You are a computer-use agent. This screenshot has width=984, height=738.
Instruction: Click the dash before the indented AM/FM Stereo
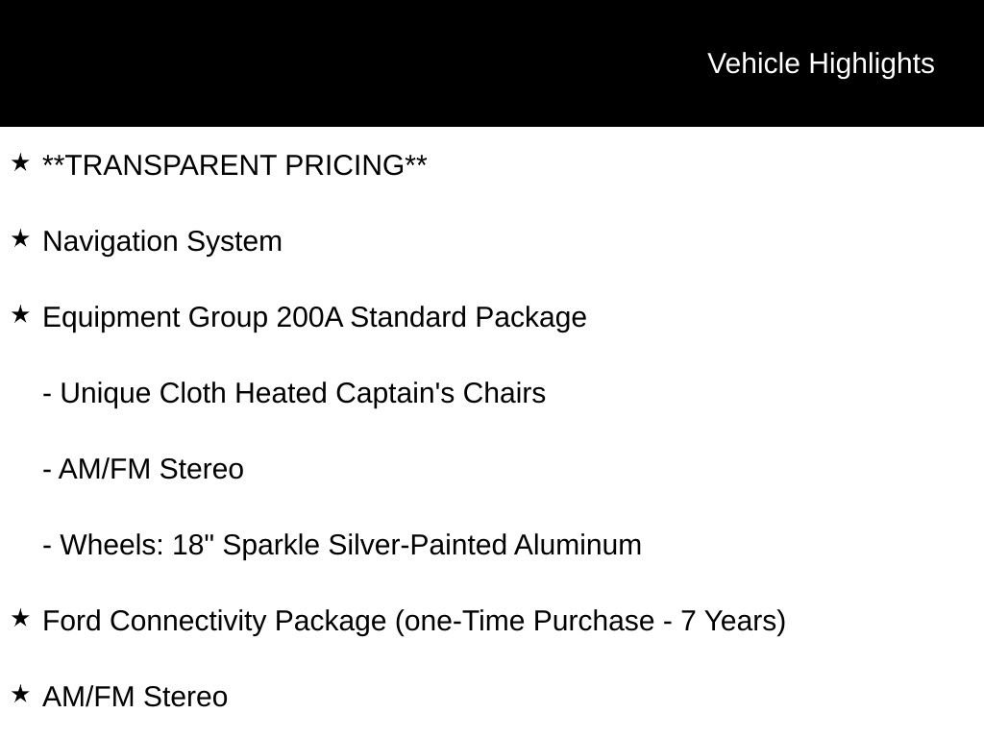tap(48, 470)
